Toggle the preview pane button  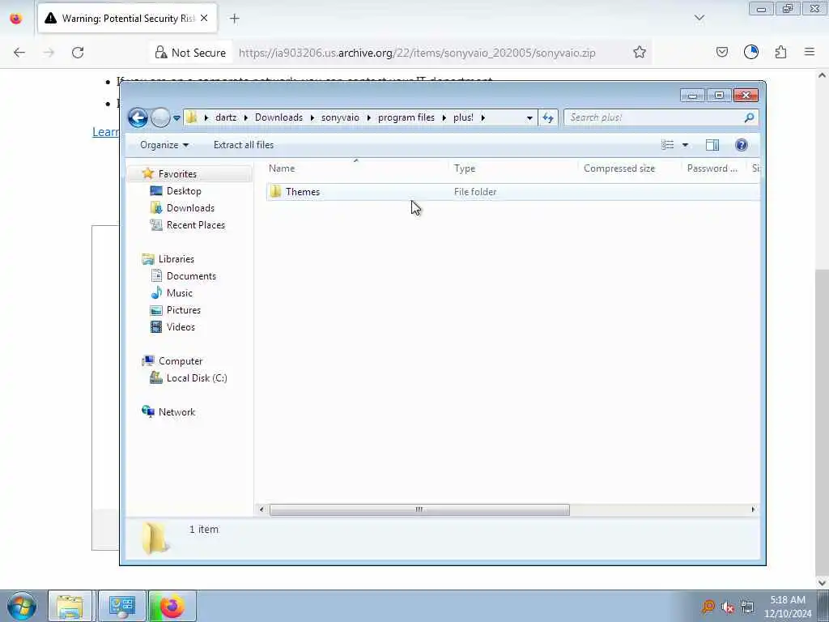tap(712, 145)
